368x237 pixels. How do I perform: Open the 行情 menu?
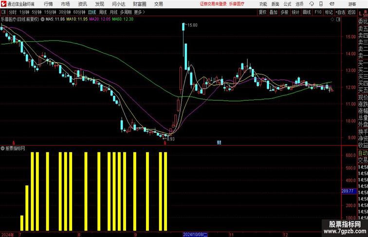tap(48, 4)
